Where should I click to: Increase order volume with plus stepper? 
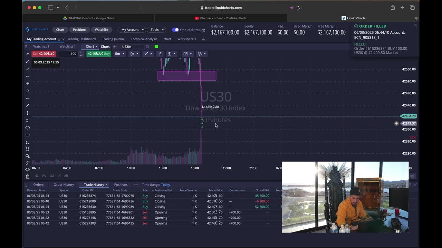[x=81, y=52]
